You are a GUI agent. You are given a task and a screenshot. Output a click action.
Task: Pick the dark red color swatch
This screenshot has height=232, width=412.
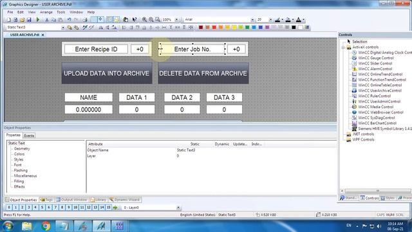201,27
